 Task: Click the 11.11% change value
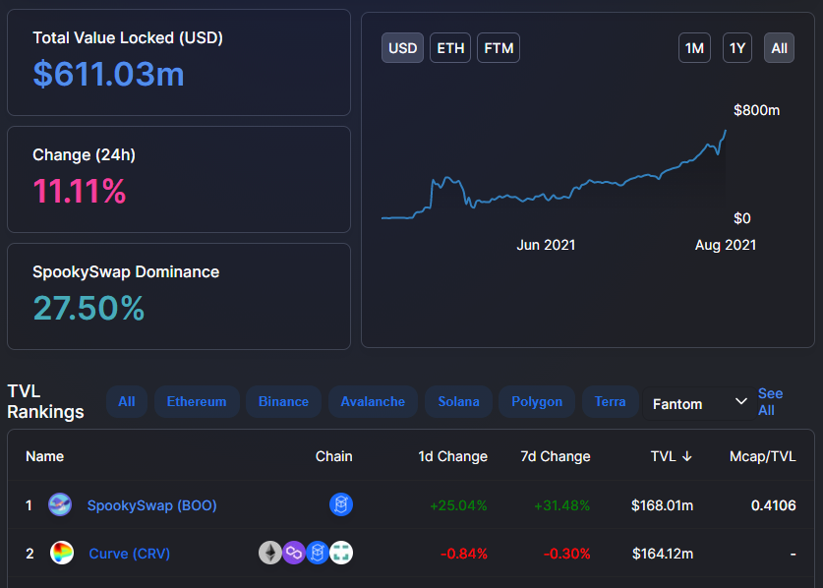tap(80, 191)
